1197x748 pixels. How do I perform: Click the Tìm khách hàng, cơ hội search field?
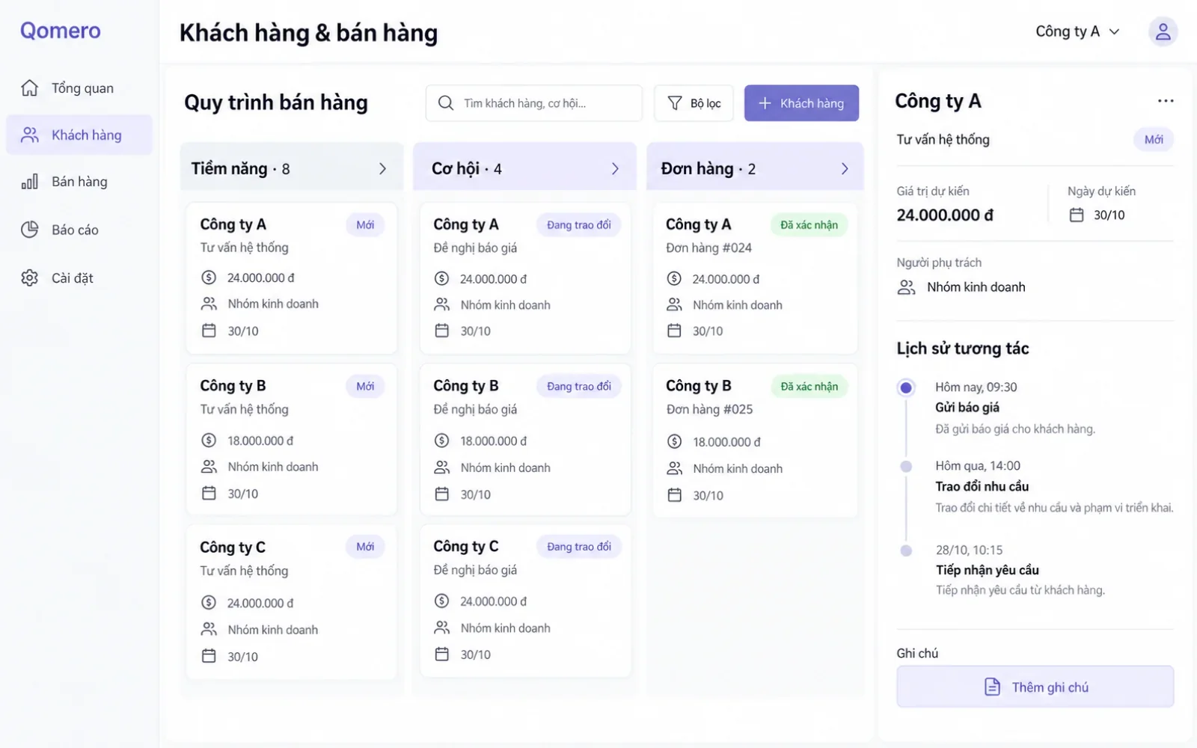click(534, 103)
